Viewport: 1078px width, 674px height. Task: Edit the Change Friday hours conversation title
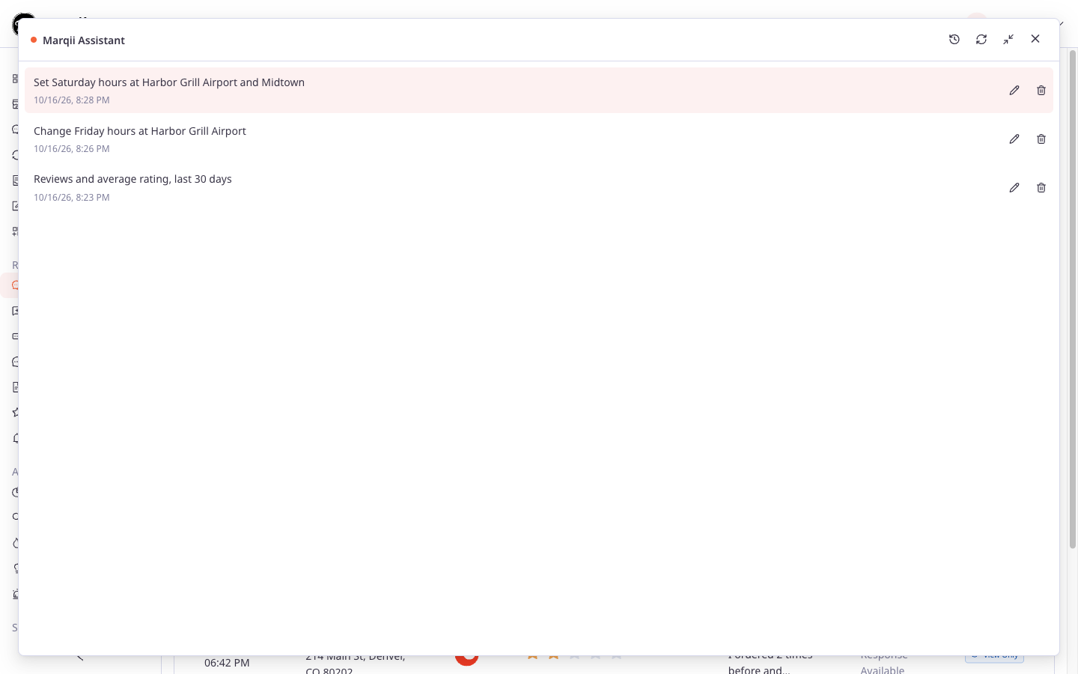(x=1014, y=139)
